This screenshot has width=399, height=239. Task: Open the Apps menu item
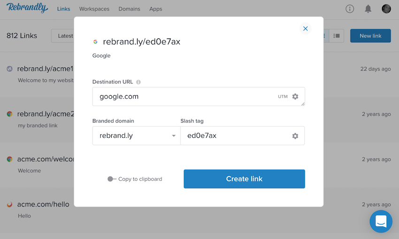(155, 9)
